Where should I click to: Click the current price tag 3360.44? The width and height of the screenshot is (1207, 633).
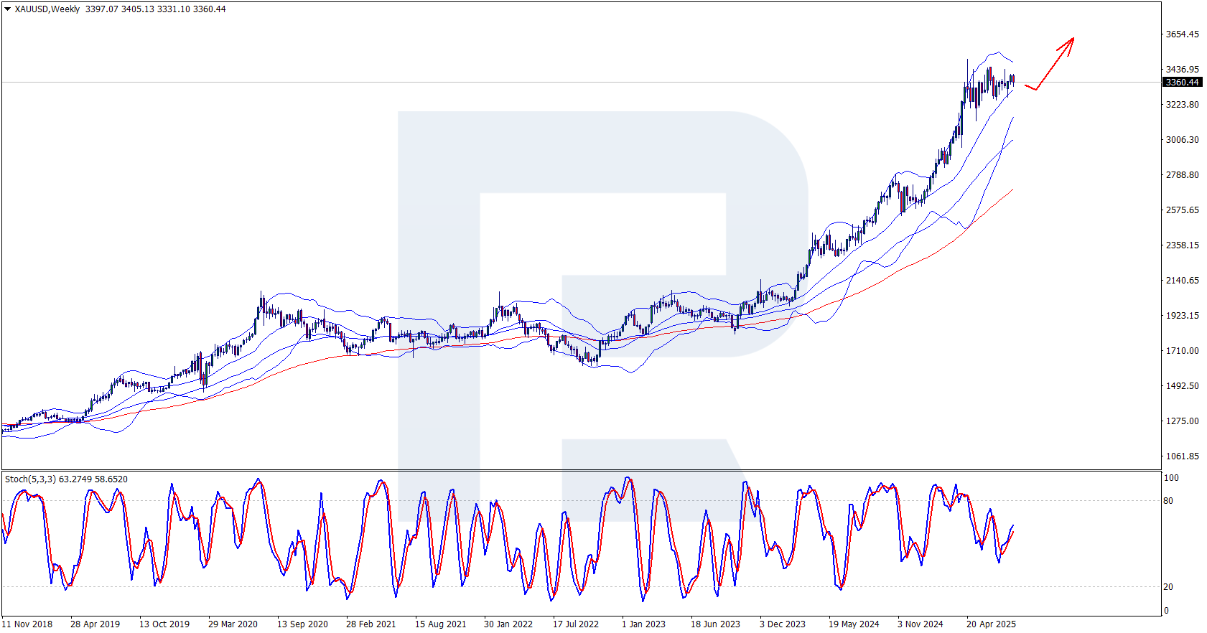(1182, 83)
